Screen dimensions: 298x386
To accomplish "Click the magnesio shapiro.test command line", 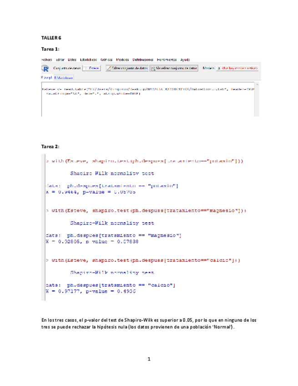I will (x=146, y=211).
